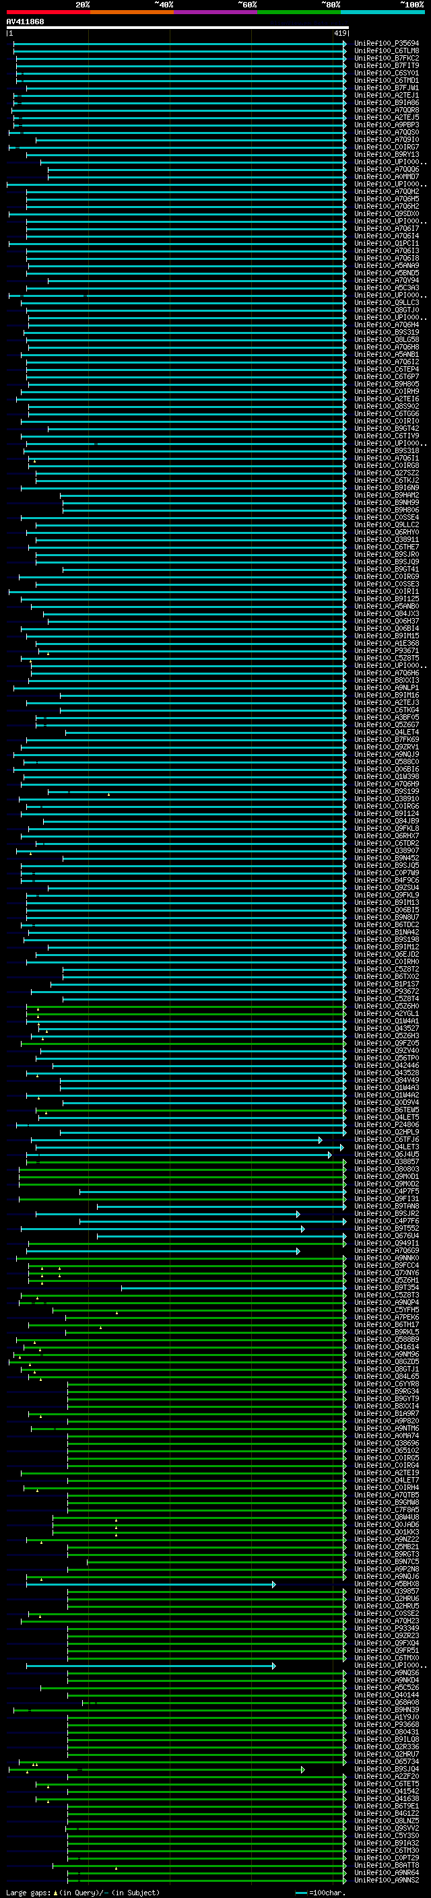The height and width of the screenshot is (1898, 431).
Task: Select hit label UniRef100_O65734
Action: point(386,1761)
